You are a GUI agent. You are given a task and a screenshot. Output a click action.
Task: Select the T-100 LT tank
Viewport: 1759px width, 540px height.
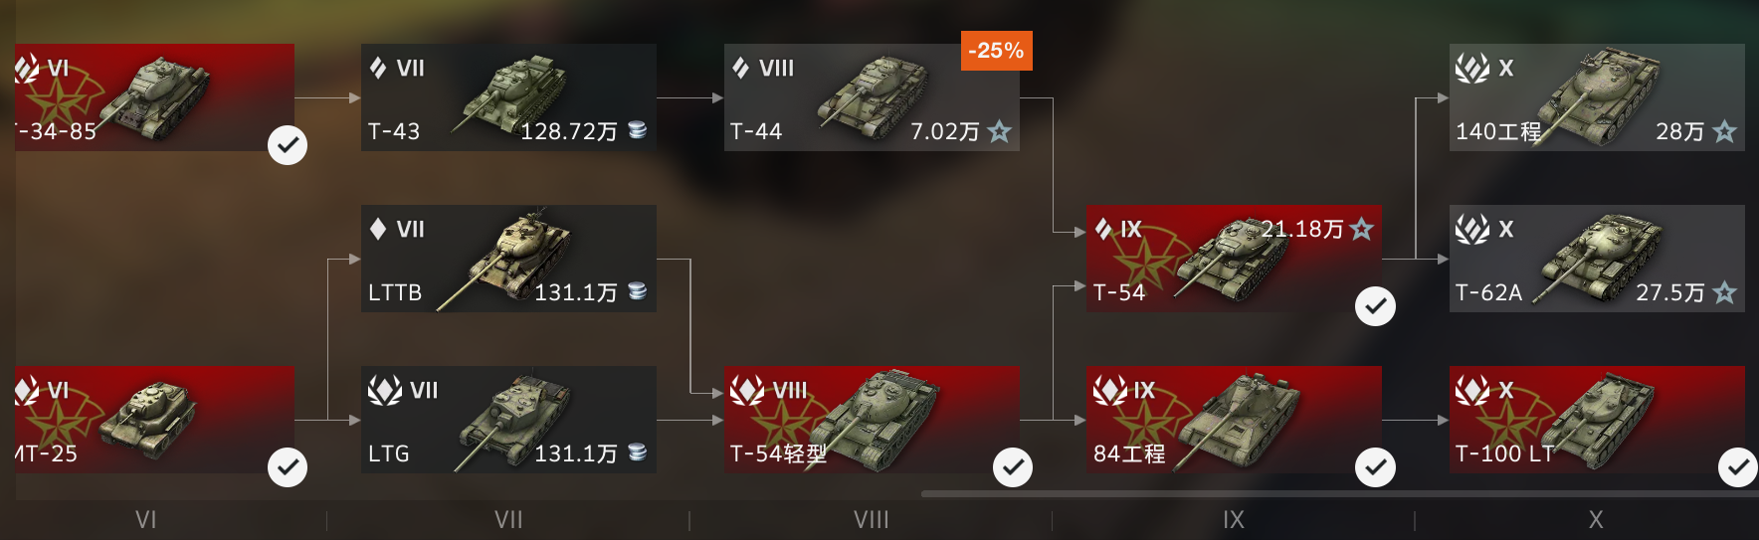[1597, 420]
